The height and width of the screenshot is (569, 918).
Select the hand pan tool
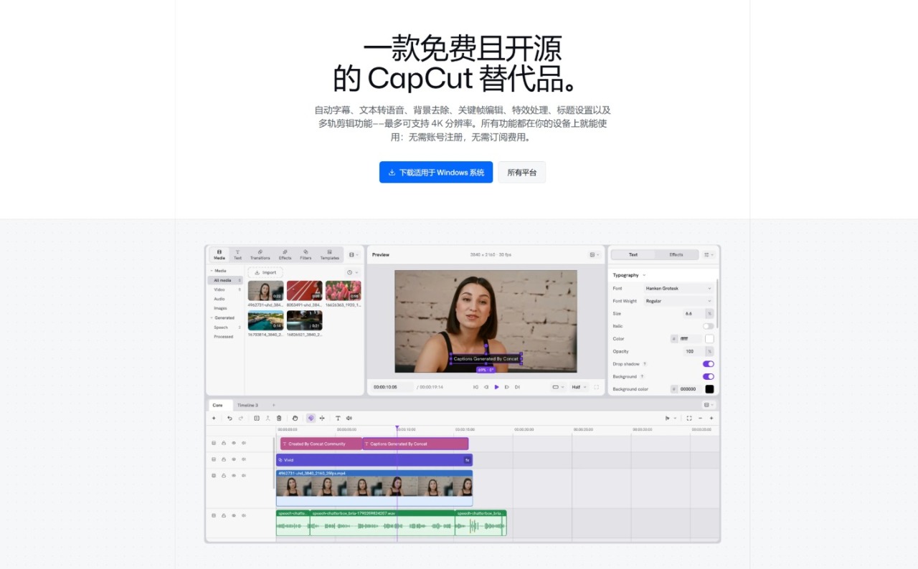point(295,418)
